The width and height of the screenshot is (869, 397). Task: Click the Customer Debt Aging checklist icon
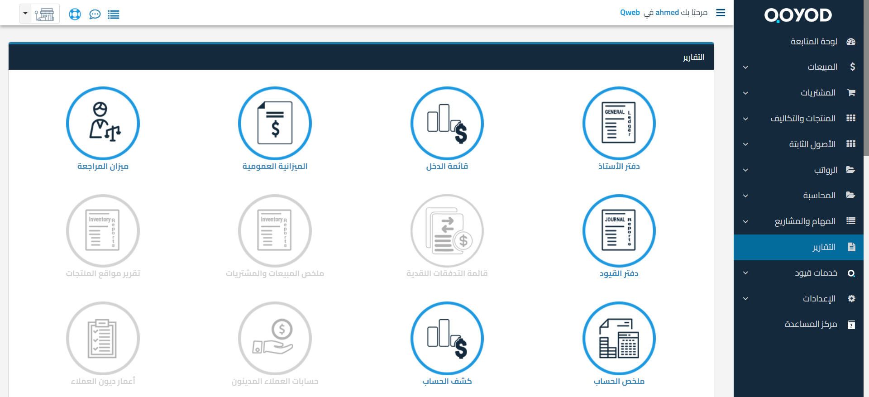[103, 338]
